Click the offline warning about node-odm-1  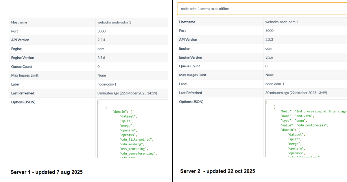coord(262,9)
